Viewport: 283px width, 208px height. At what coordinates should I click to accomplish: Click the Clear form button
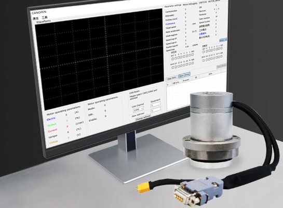click(x=171, y=78)
